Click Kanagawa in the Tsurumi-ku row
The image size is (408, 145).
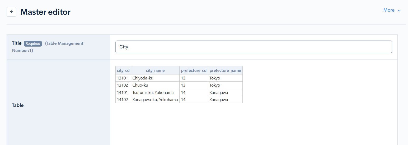pyautogui.click(x=225, y=93)
